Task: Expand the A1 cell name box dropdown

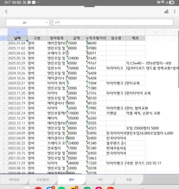Action: (47, 23)
